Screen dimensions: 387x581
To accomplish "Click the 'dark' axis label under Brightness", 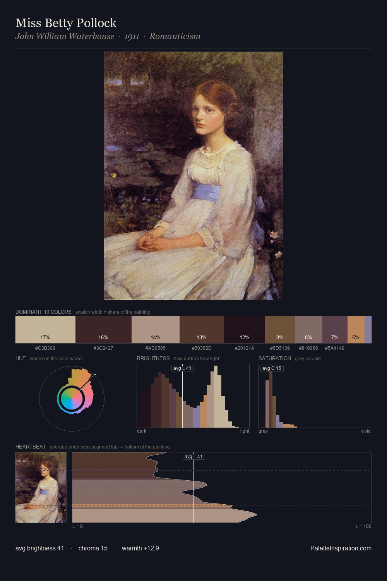I will pos(142,431).
